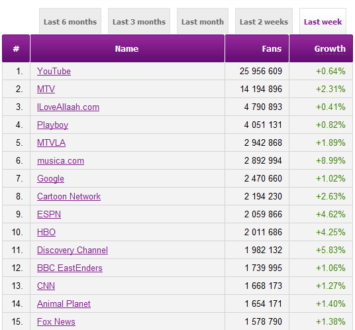Click MTV's growth value +2.31%
355x330 pixels.
click(x=330, y=89)
